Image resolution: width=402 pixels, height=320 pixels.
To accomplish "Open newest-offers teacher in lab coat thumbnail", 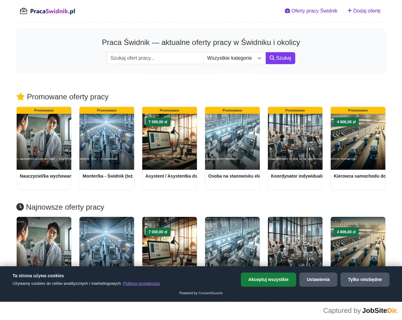I will pyautogui.click(x=44, y=242).
